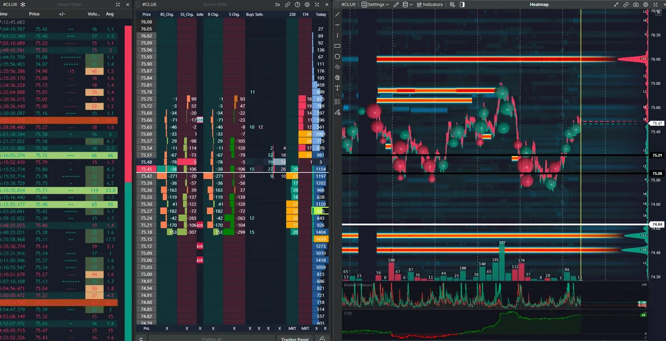Open Smart DOM settings gear
This screenshot has width=666, height=341.
pyautogui.click(x=307, y=5)
